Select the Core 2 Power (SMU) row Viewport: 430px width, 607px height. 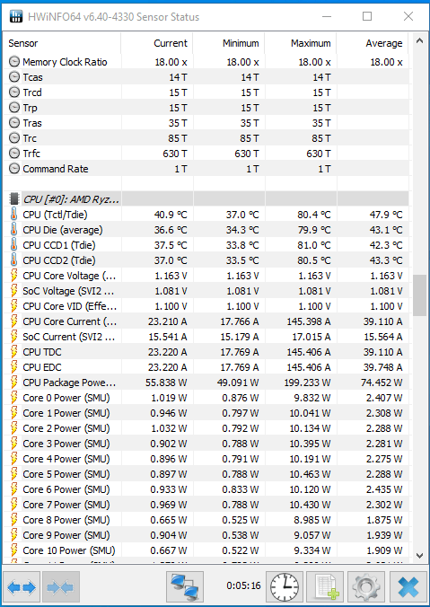coord(206,428)
